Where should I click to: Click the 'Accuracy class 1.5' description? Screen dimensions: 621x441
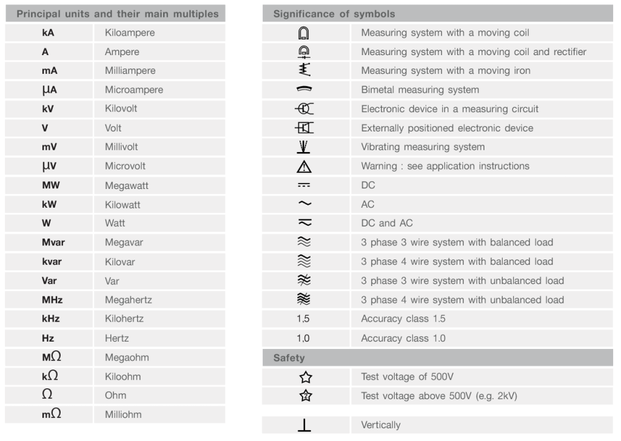[403, 319]
